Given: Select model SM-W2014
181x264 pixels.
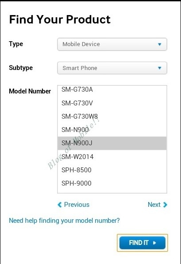Looking at the screenshot, I should [x=112, y=156].
